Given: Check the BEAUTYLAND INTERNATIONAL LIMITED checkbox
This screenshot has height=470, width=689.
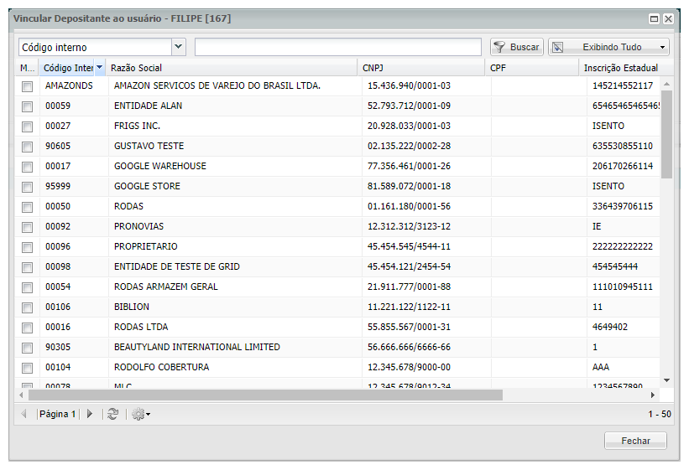Looking at the screenshot, I should coord(27,348).
